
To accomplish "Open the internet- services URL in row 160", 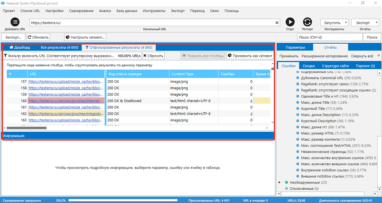I will pyautogui.click(x=65, y=100).
